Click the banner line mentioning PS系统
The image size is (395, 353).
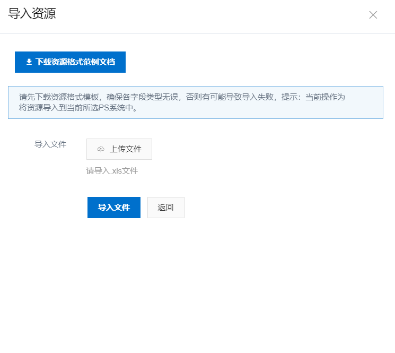(78, 108)
